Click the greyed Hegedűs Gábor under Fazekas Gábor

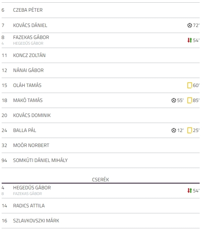click(x=28, y=43)
